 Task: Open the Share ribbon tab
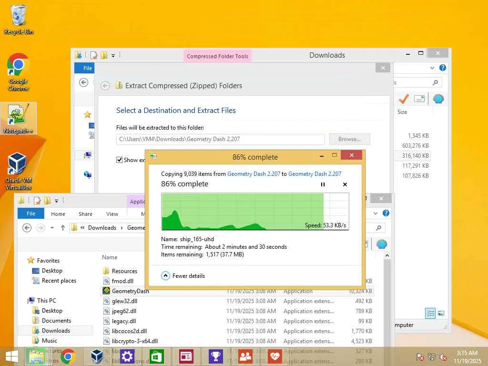click(x=86, y=214)
